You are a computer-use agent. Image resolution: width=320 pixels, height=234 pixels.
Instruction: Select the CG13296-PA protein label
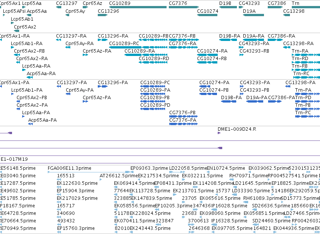click(x=113, y=83)
